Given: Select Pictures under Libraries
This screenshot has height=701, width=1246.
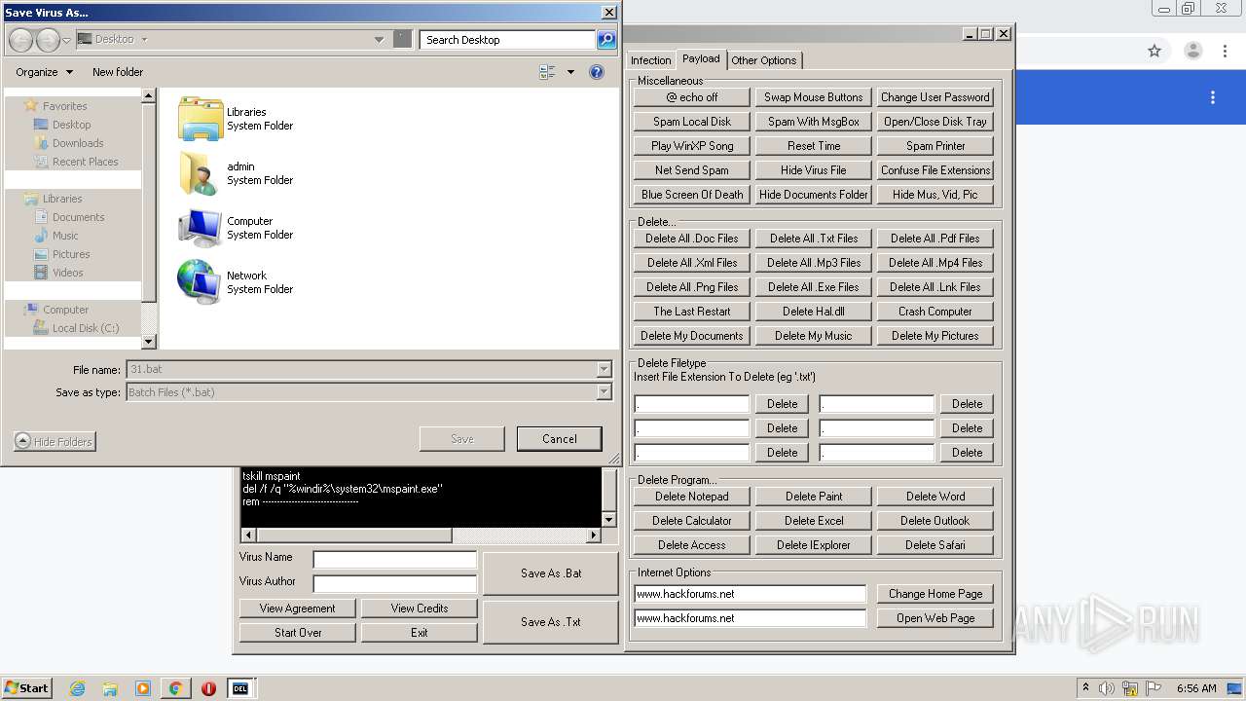Looking at the screenshot, I should point(71,254).
